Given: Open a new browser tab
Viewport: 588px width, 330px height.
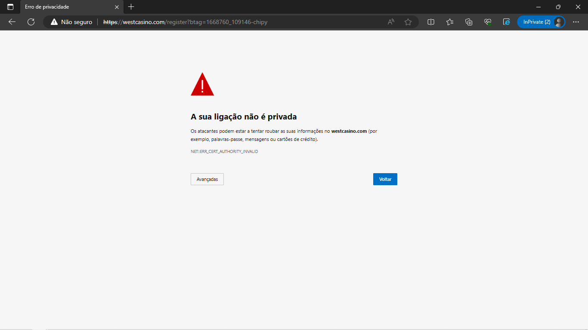Looking at the screenshot, I should click(131, 7).
